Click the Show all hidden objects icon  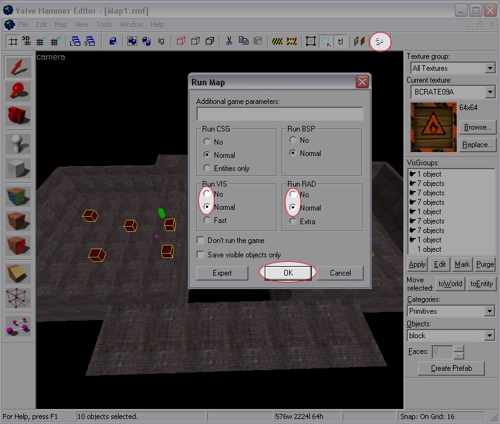210,41
